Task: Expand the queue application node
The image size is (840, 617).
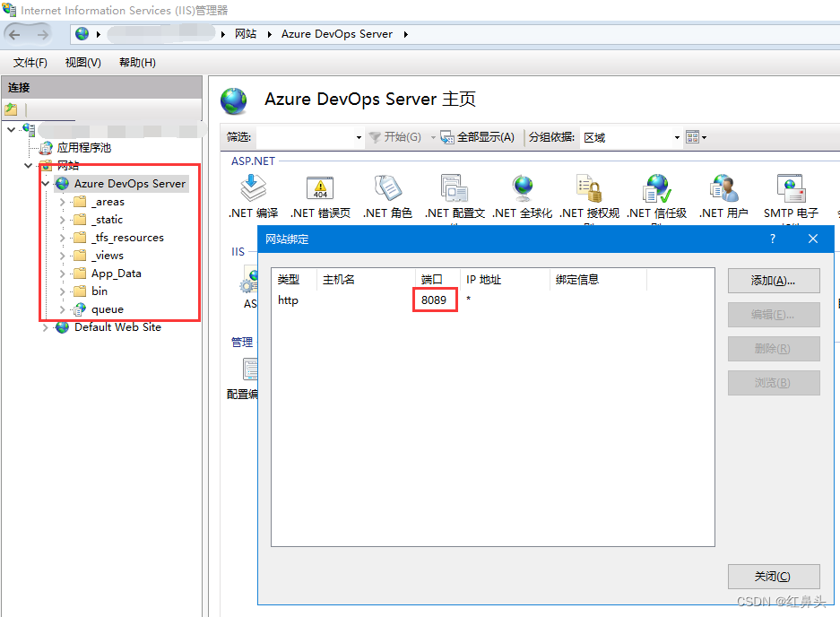Action: (x=62, y=309)
